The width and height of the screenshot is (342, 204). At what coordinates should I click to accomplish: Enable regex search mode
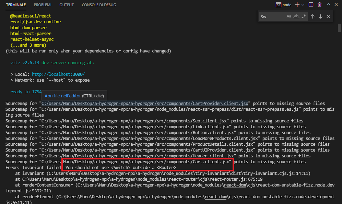tap(303, 16)
